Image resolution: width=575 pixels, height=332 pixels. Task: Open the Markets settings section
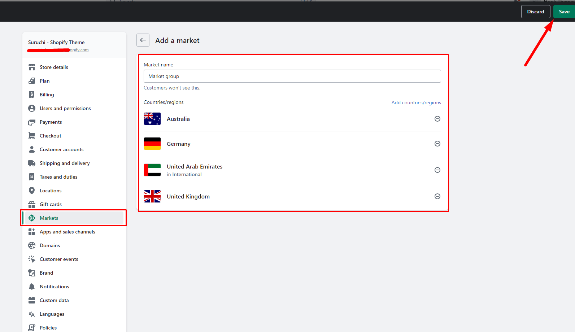point(49,218)
